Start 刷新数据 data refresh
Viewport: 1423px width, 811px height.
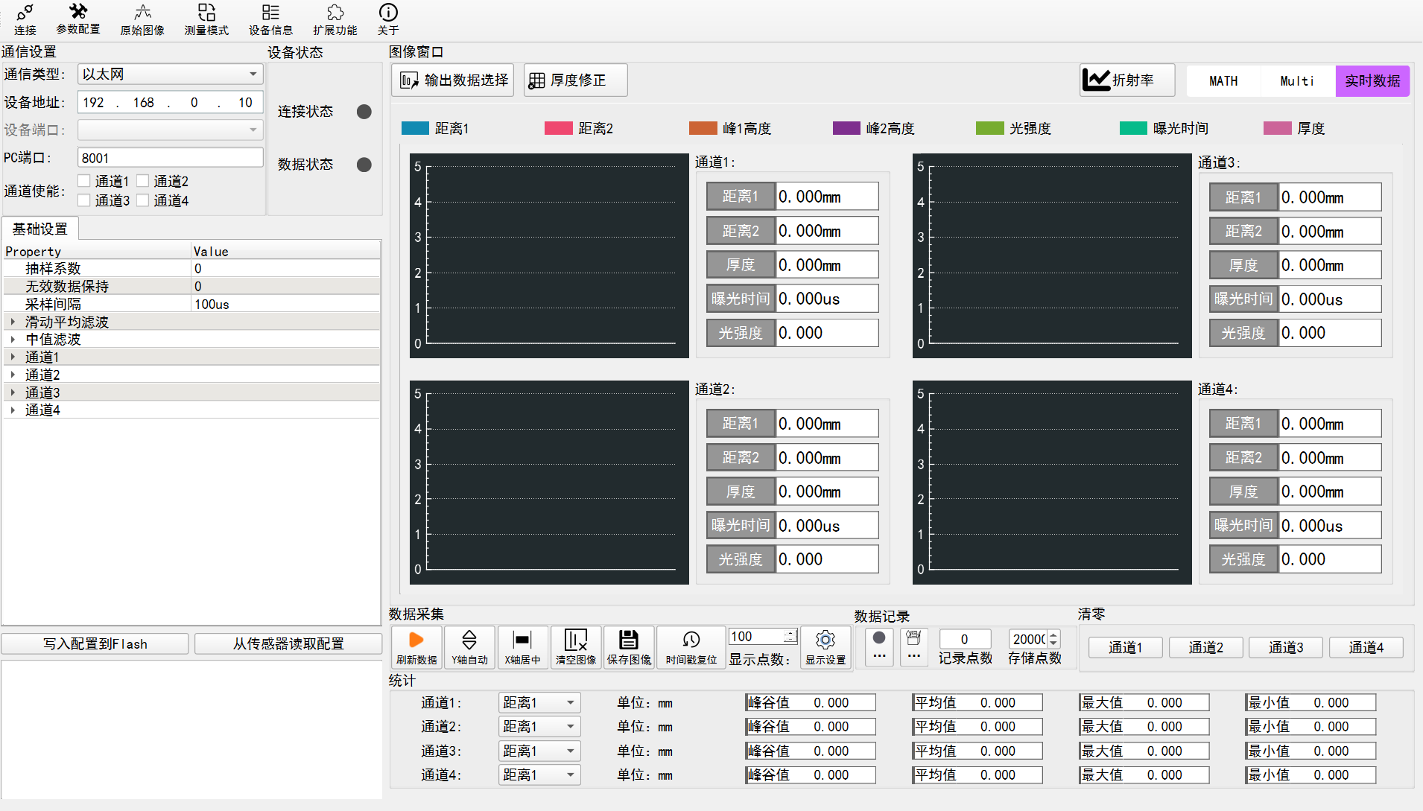(416, 647)
